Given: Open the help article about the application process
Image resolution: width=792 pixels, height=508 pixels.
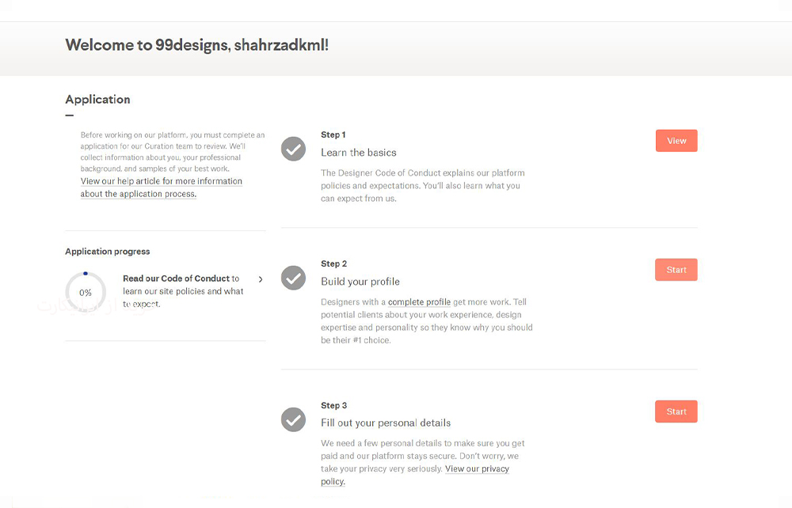Looking at the screenshot, I should click(161, 188).
